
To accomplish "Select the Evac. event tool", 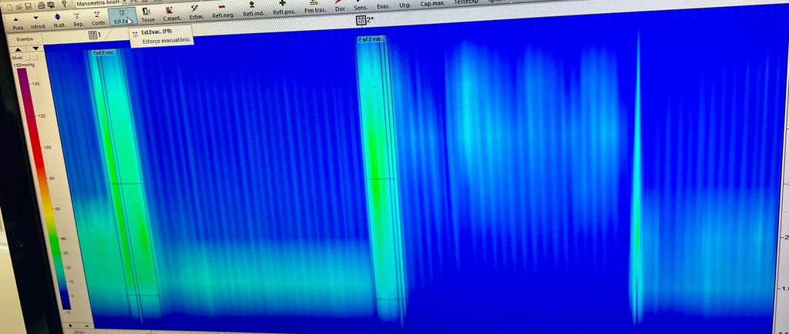I will [x=384, y=5].
